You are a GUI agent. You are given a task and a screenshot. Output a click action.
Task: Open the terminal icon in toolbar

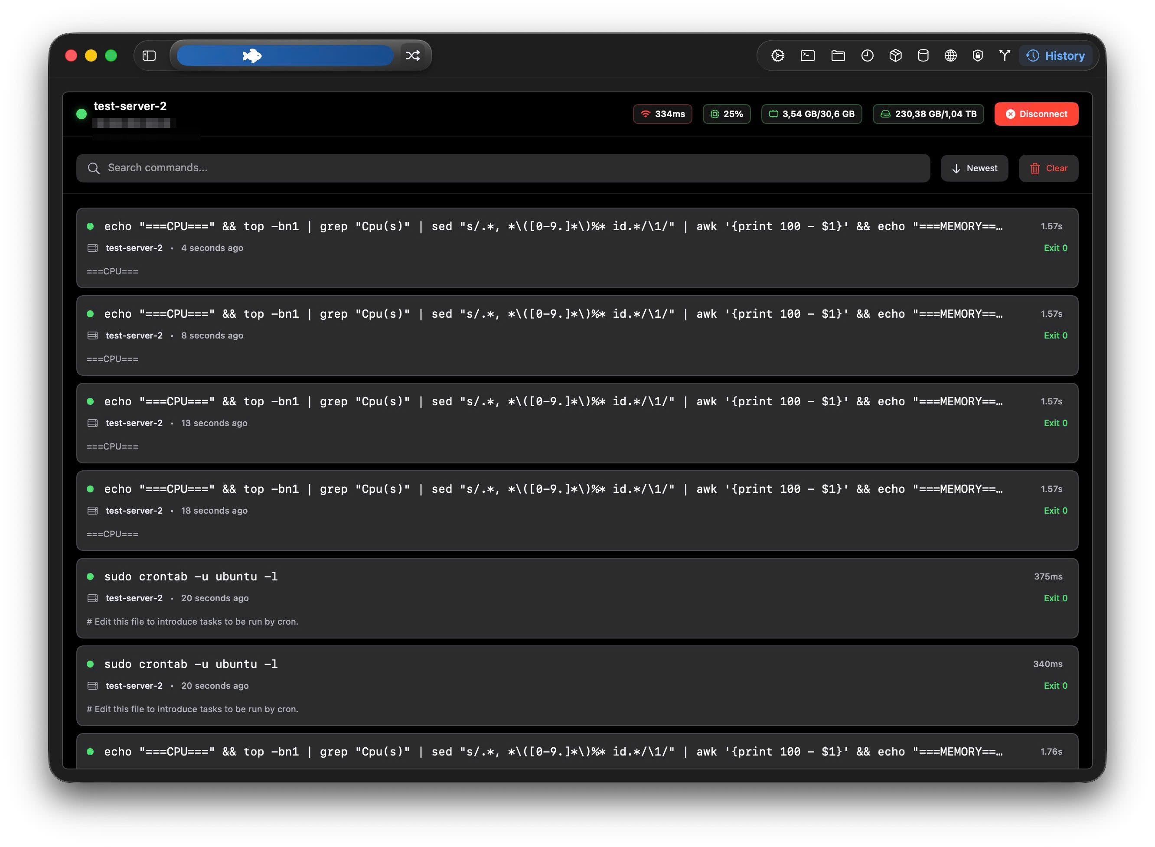808,55
